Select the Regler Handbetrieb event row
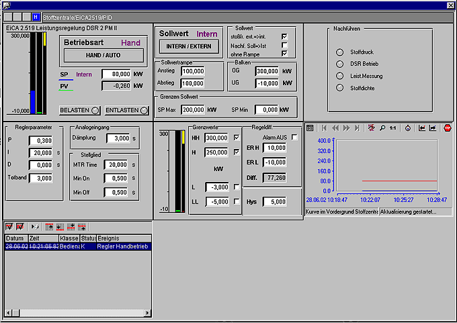Image resolution: width=457 pixels, height=323 pixels. 78,246
